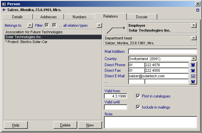Open the Country dropdown list
This screenshot has width=202, height=133.
click(x=194, y=59)
